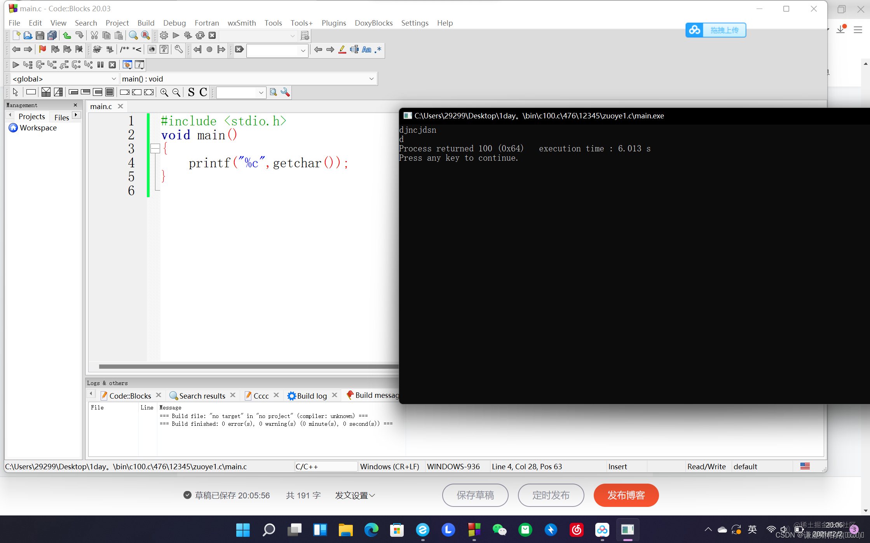Select the wxSmith pointer tool

click(x=15, y=92)
